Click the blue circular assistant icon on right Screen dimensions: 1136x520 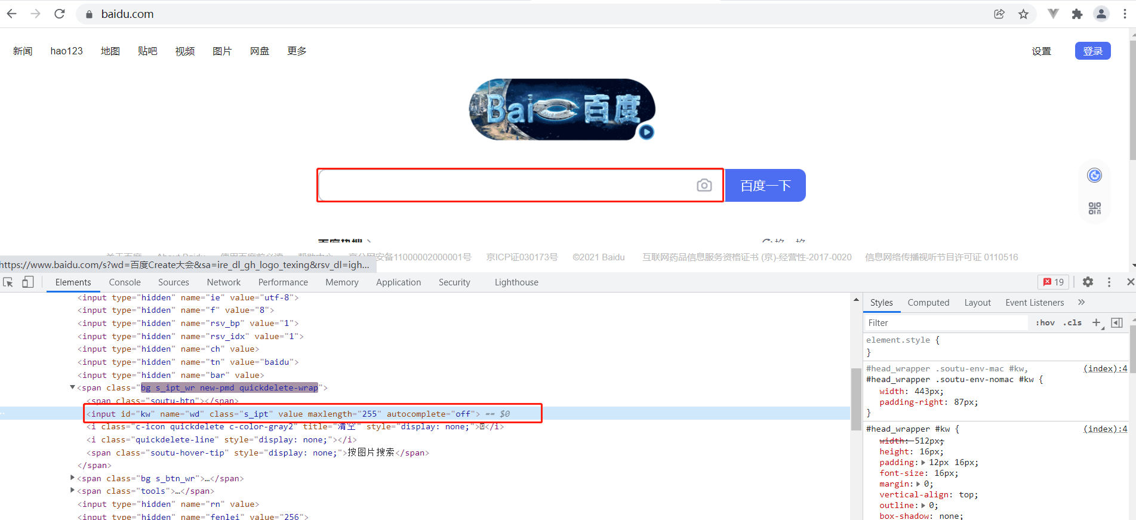pyautogui.click(x=1095, y=176)
